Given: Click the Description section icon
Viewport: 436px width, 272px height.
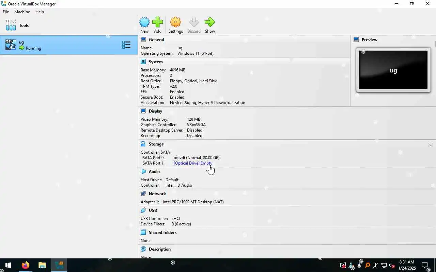Looking at the screenshot, I should pos(143,249).
